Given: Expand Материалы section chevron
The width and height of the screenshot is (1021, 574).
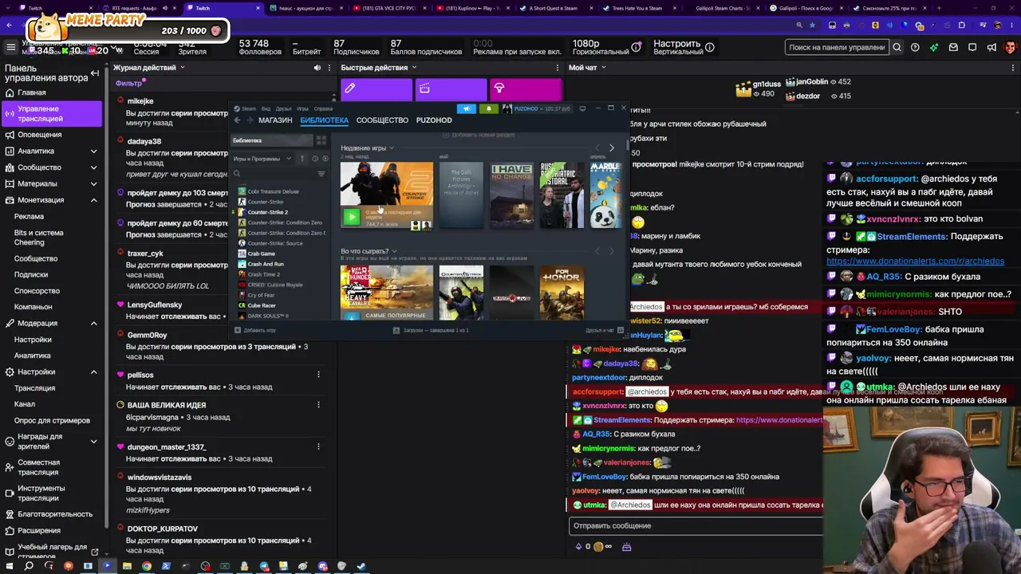Looking at the screenshot, I should [93, 184].
